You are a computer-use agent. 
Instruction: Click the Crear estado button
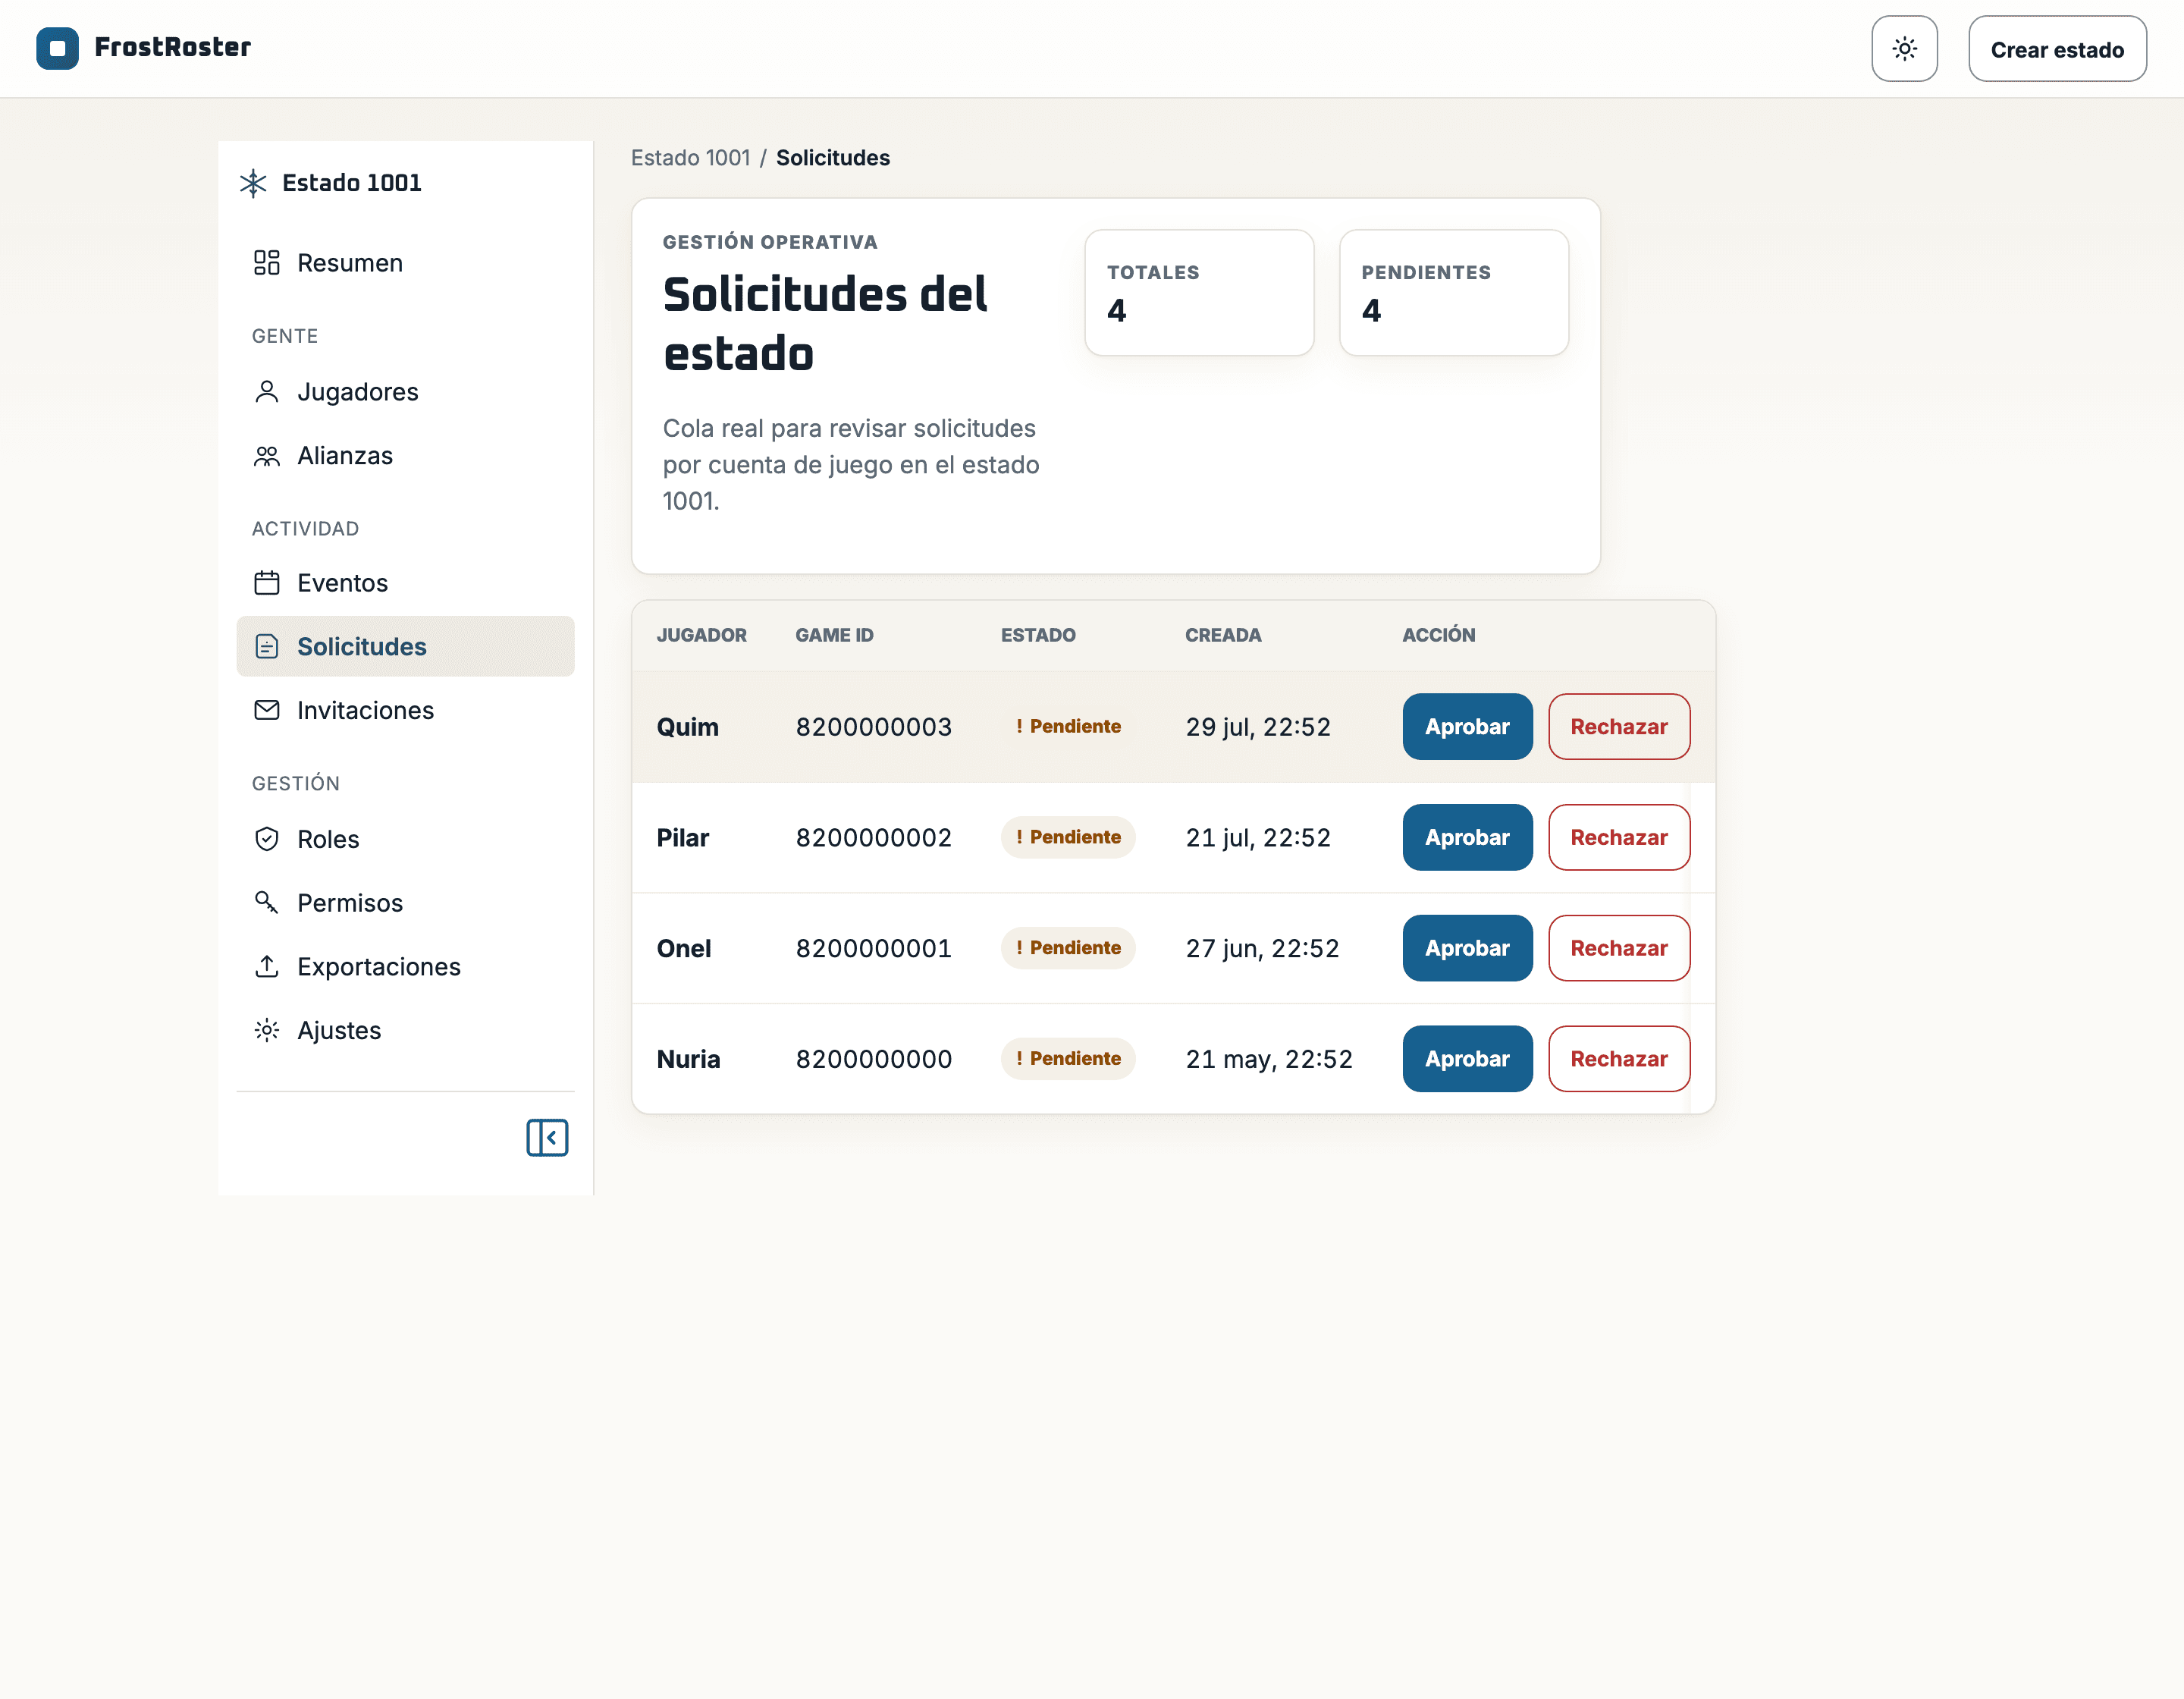pos(2057,48)
